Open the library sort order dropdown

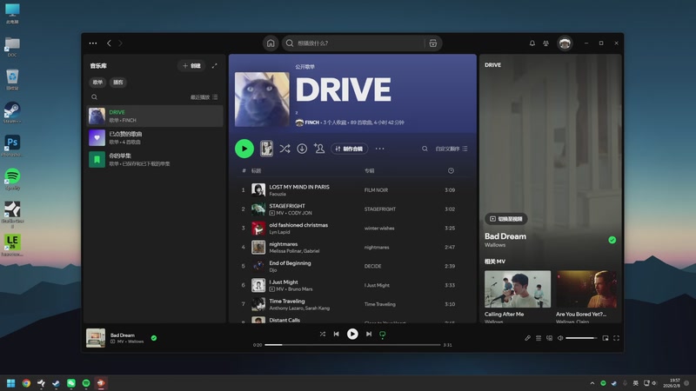(204, 97)
